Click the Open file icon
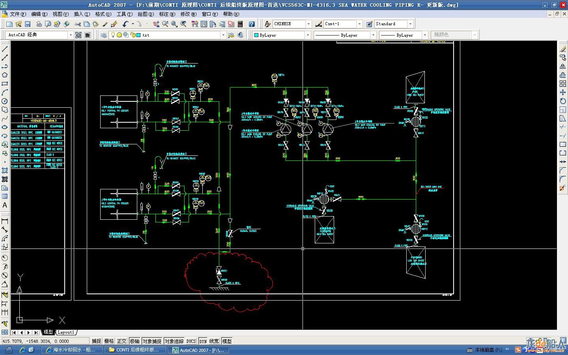This screenshot has height=355, width=568. 19,24
